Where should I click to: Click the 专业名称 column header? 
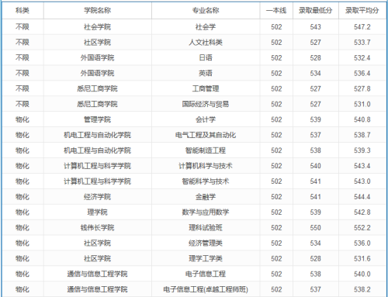pyautogui.click(x=206, y=11)
